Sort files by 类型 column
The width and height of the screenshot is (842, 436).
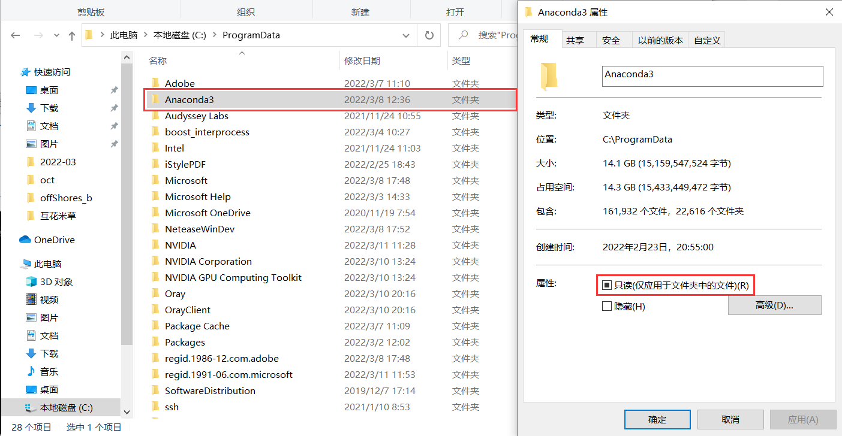pos(461,60)
